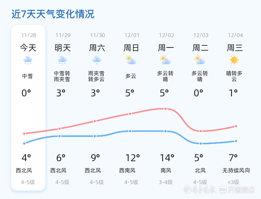Select the 周三 day label

click(x=235, y=48)
